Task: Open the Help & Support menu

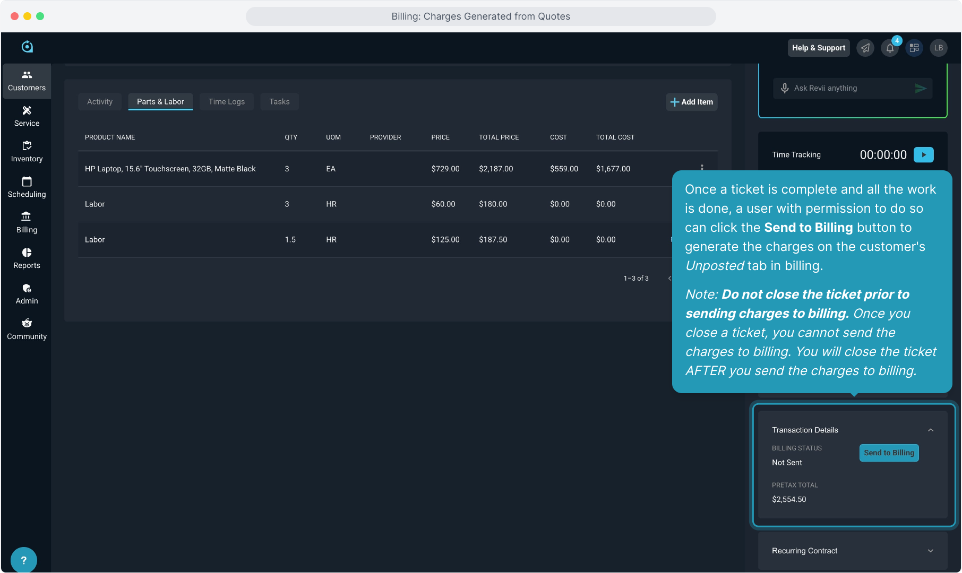Action: click(x=818, y=48)
